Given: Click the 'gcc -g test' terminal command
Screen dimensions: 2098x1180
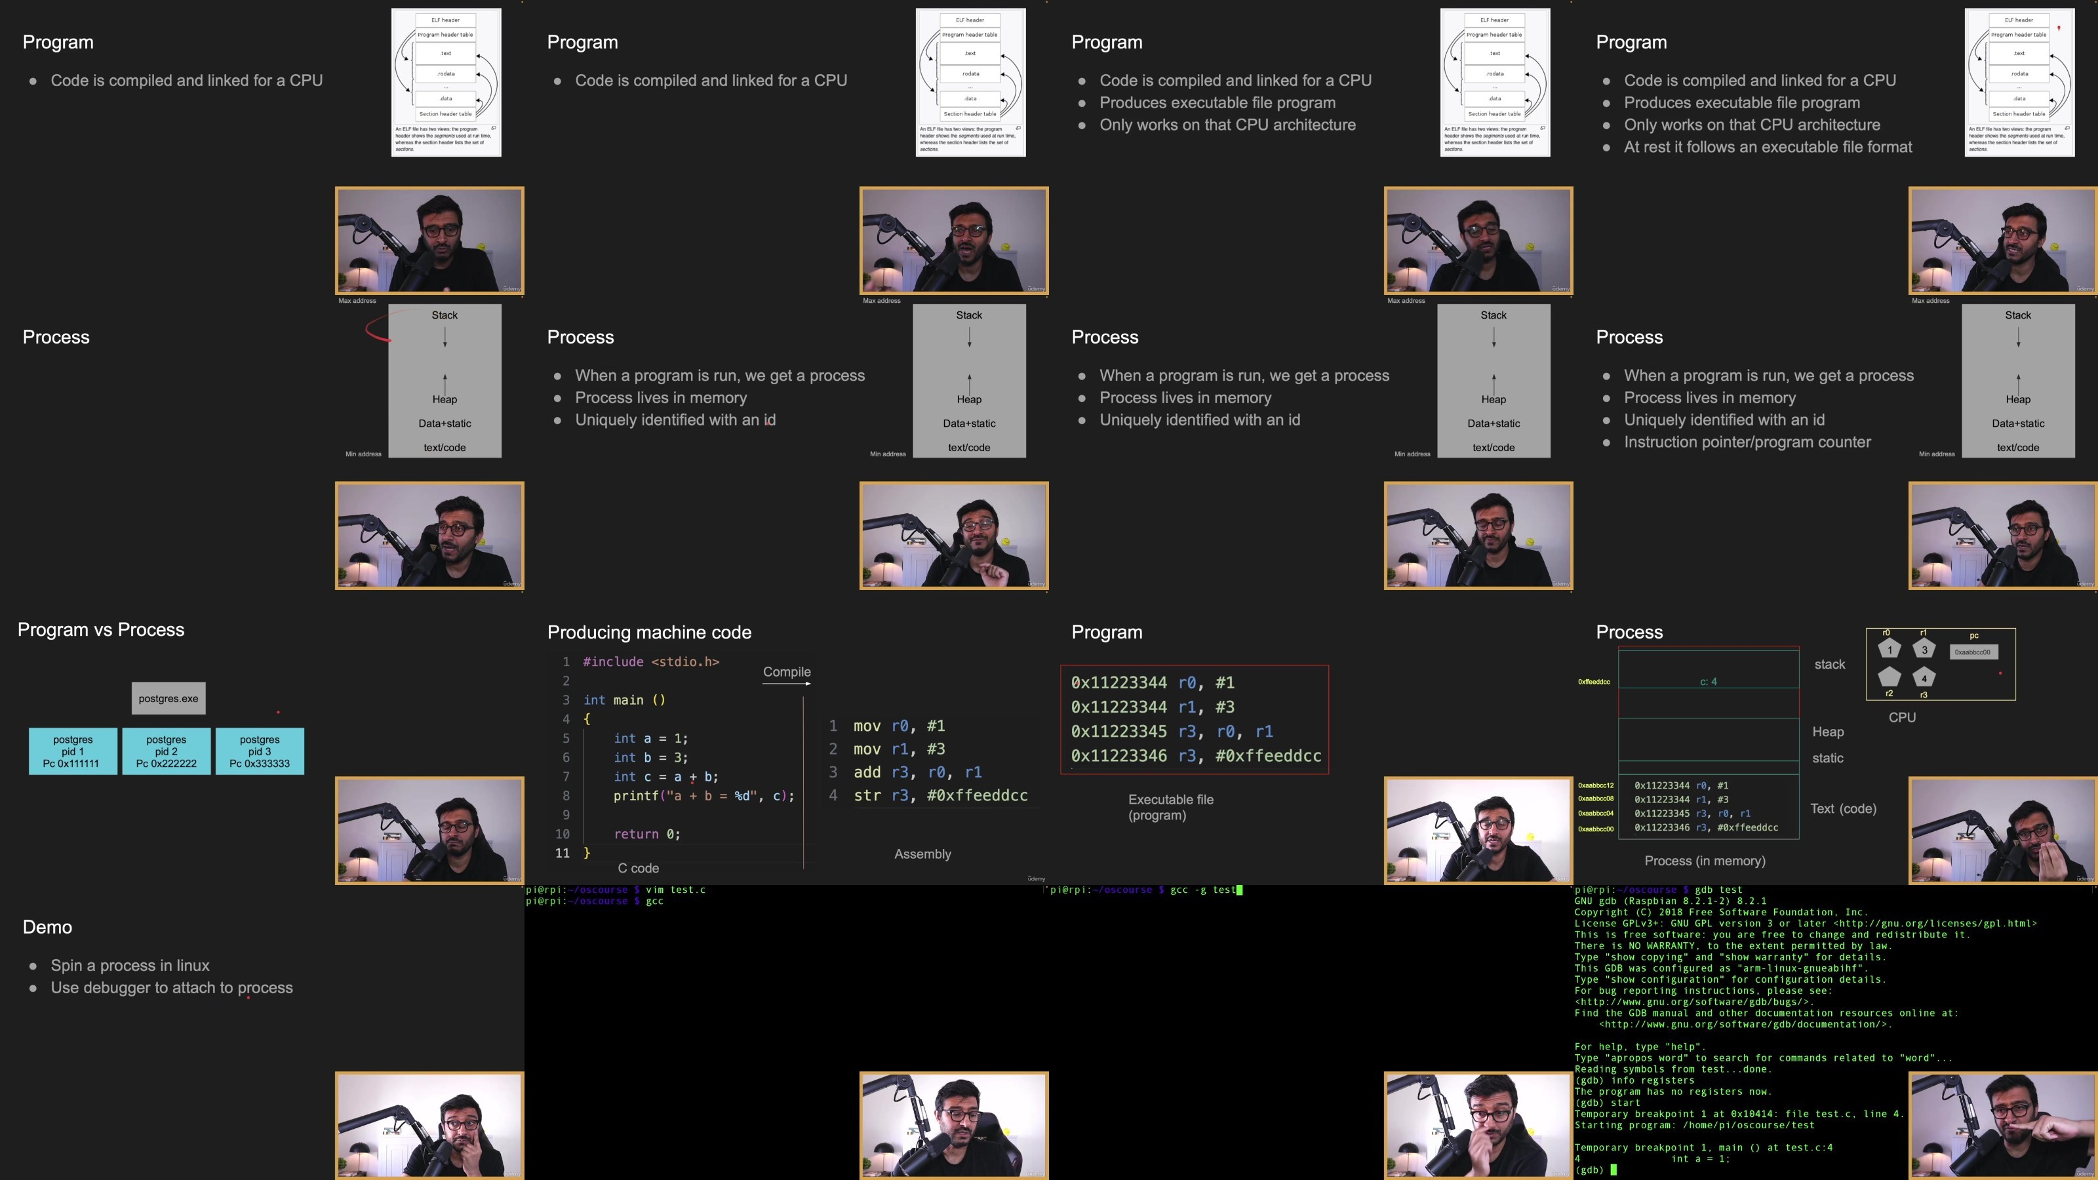Looking at the screenshot, I should tap(1203, 890).
